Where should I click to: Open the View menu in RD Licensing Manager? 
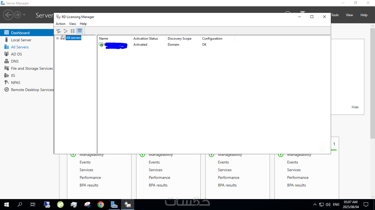tap(72, 24)
